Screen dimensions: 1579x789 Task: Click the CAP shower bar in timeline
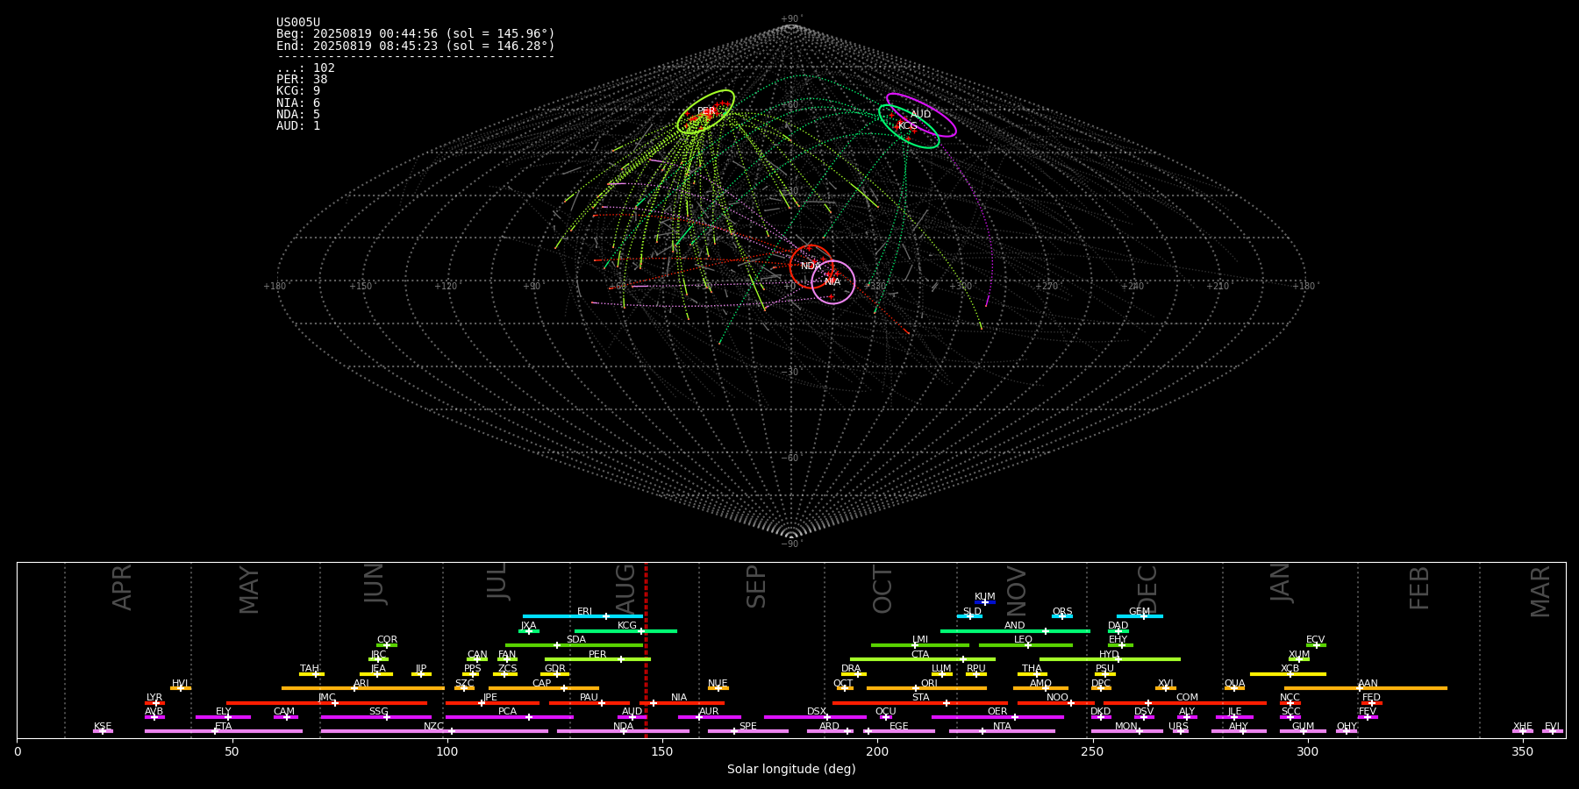point(544,688)
